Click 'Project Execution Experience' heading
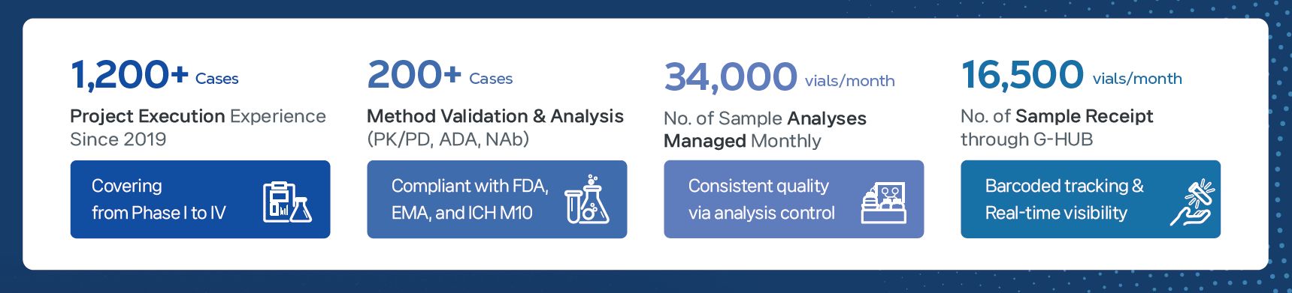1292x293 pixels. click(x=198, y=116)
